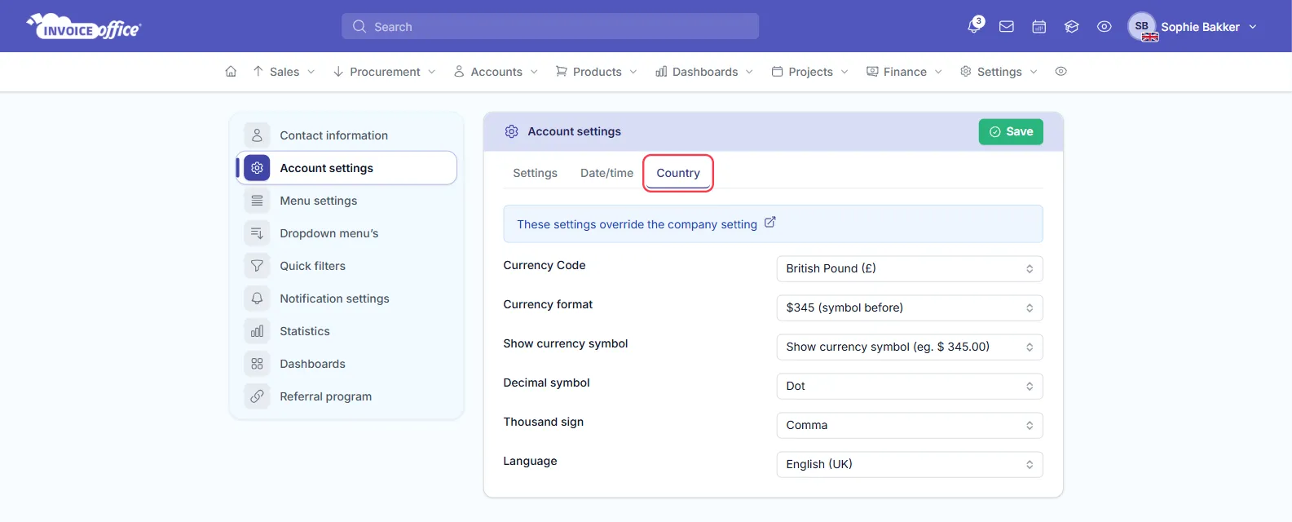Switch to the Settings tab
Screen dimensions: 1292x522
pyautogui.click(x=535, y=173)
